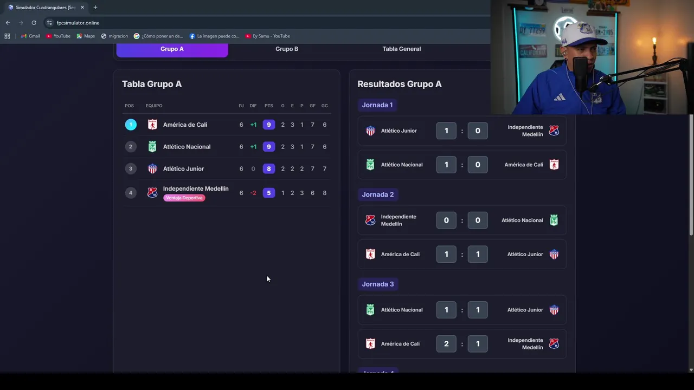
Task: Click the position 4 badge
Action: click(x=130, y=193)
